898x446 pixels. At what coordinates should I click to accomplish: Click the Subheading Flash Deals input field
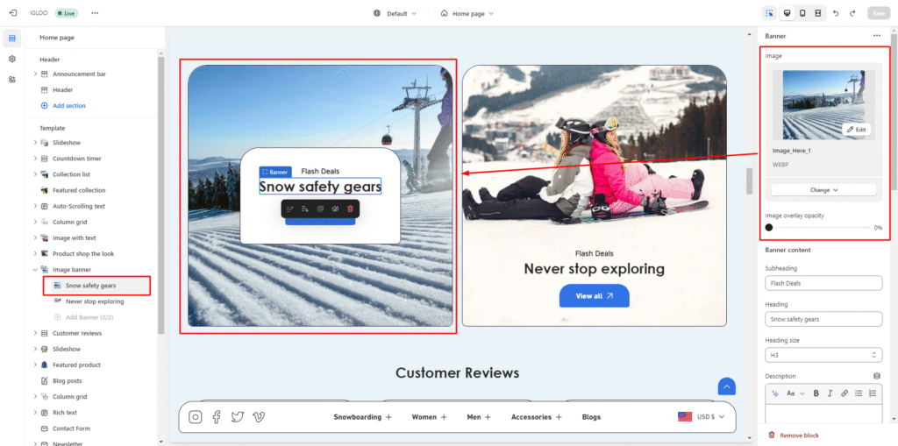[823, 283]
